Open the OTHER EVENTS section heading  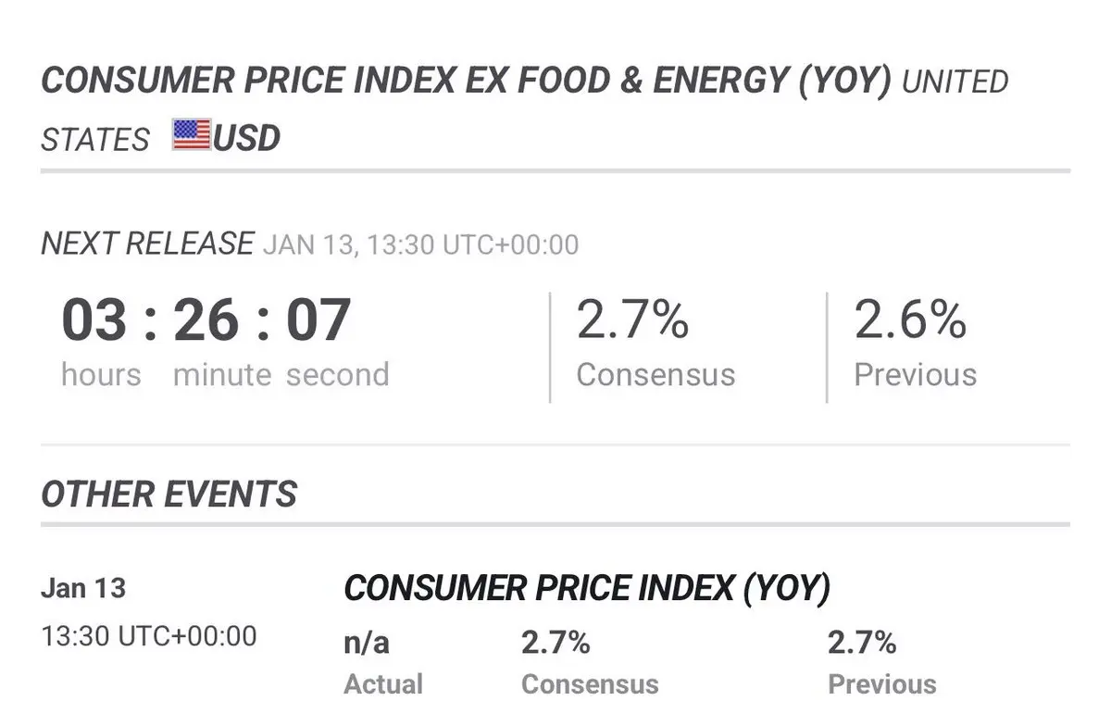pos(169,494)
